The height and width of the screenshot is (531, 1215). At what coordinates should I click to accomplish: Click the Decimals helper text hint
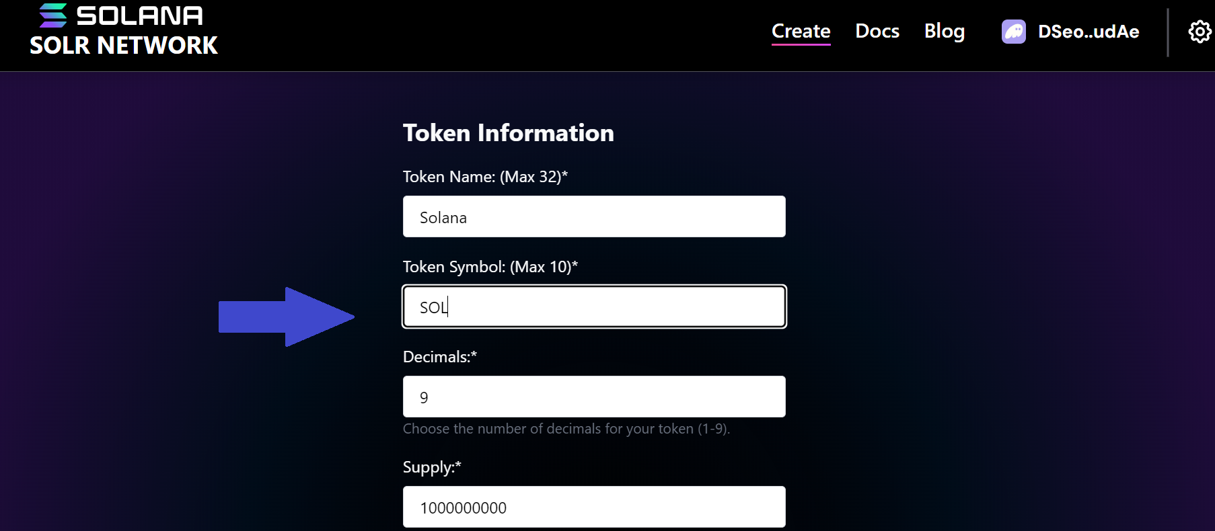click(566, 428)
